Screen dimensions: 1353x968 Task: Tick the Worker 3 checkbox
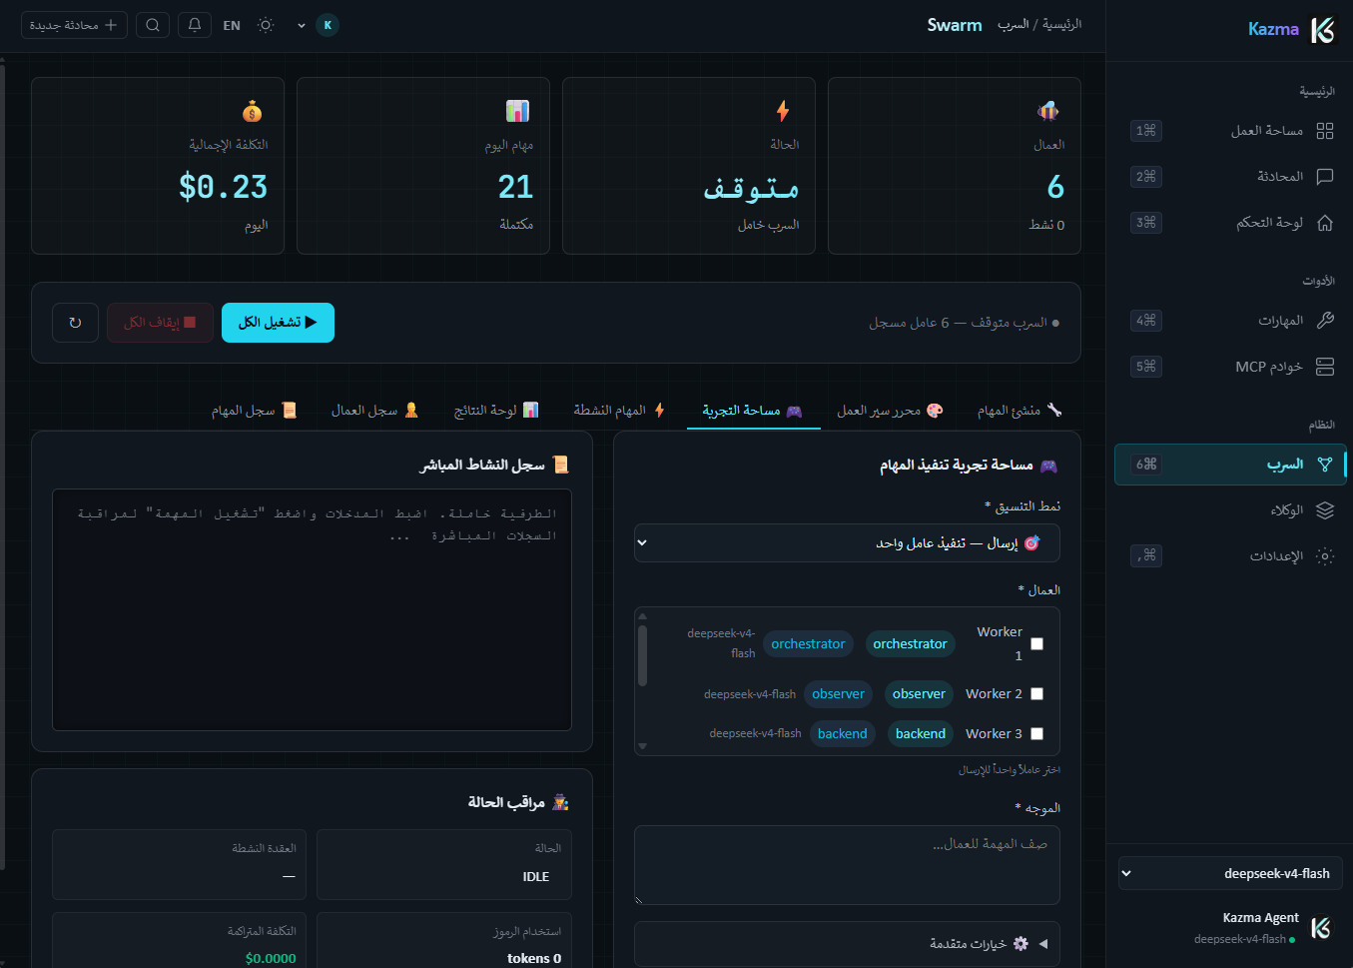1036,733
